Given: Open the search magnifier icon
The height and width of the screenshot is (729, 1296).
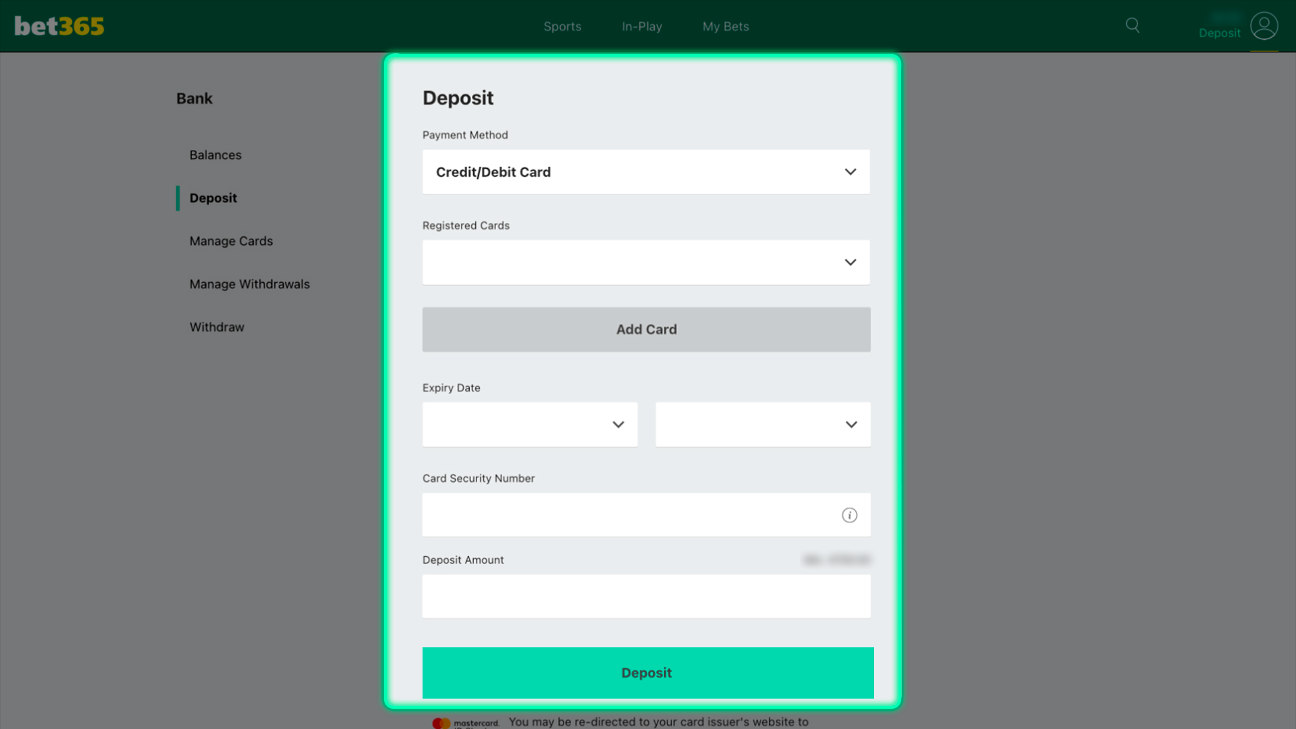Looking at the screenshot, I should coord(1133,26).
